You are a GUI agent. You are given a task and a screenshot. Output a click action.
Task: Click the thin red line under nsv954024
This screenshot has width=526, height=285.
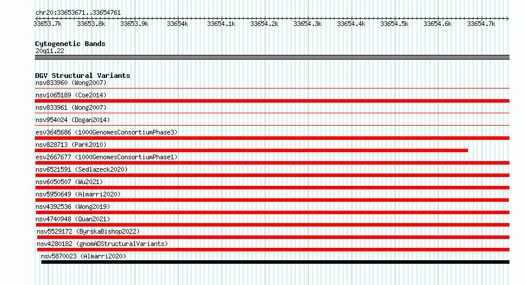tap(272, 126)
